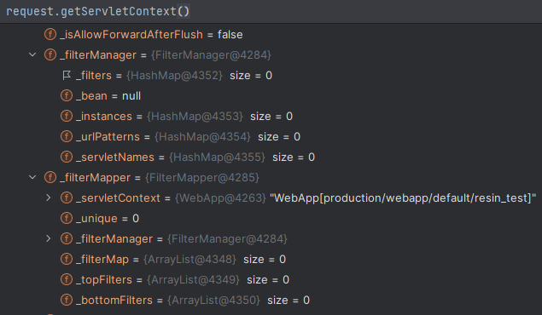Expand the _servletContext WebApp@4263 node

[49, 198]
